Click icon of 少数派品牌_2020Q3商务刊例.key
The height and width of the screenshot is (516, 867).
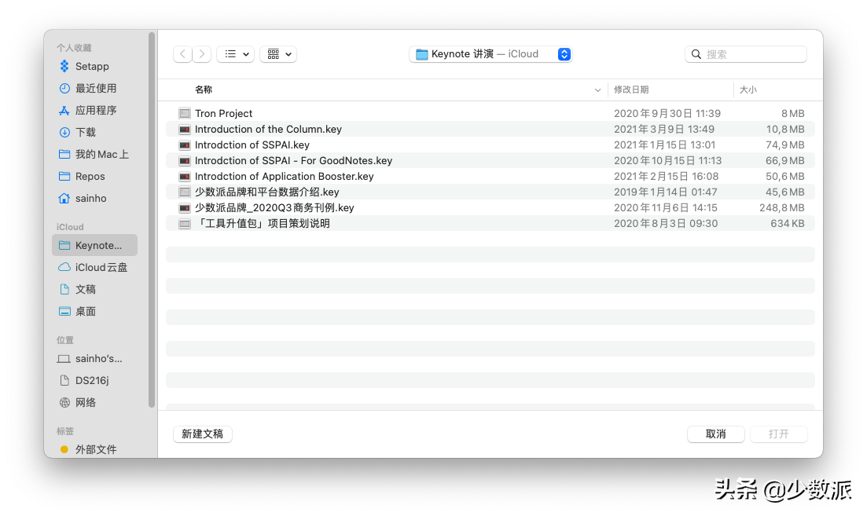tap(185, 208)
